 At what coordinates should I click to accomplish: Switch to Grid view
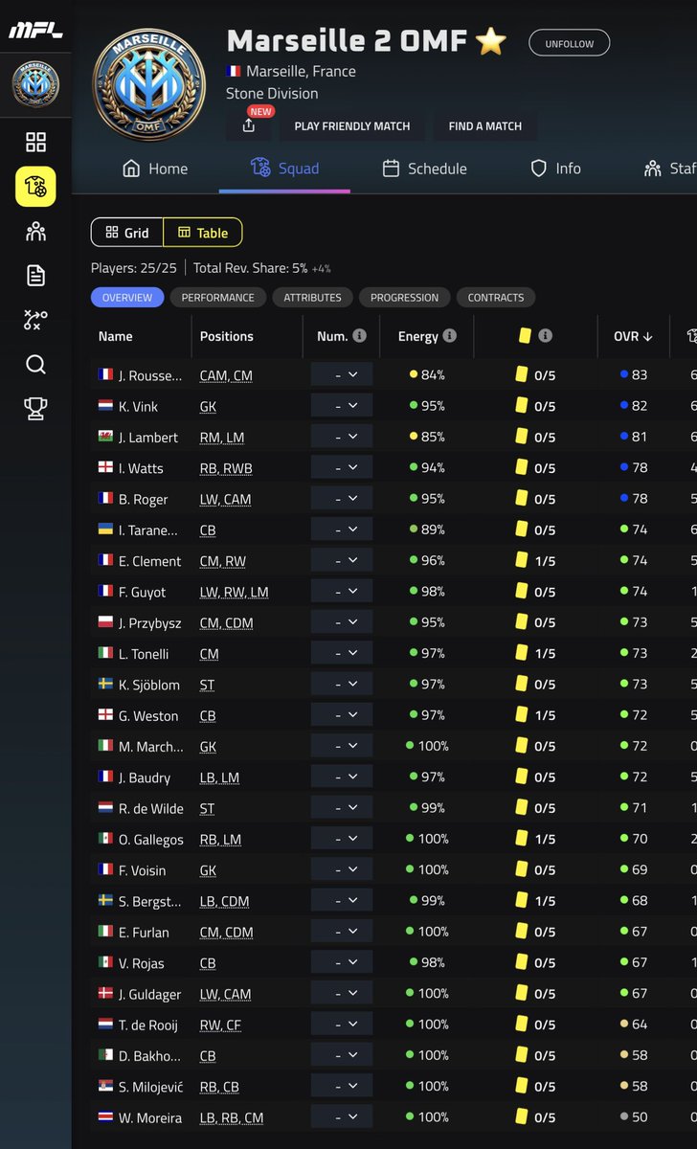pos(127,233)
